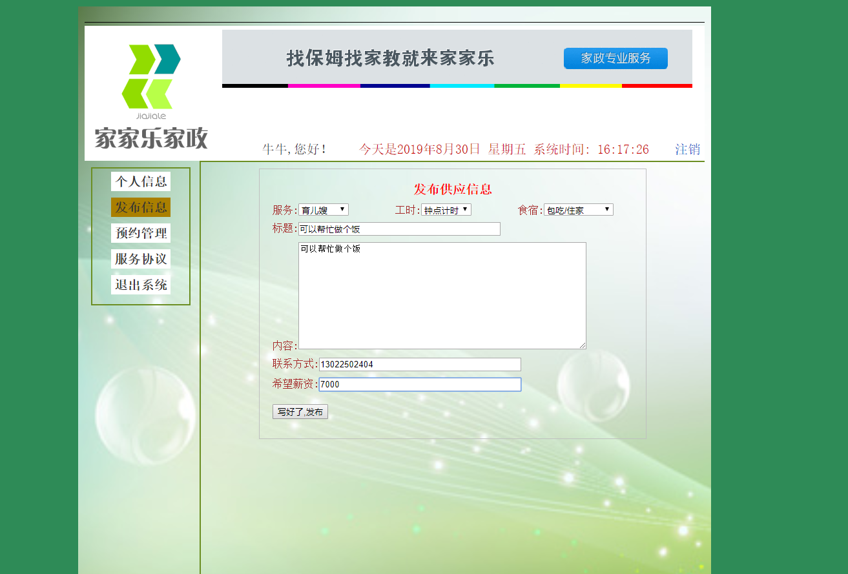Click the blue 家政专业服务 button

click(x=615, y=58)
